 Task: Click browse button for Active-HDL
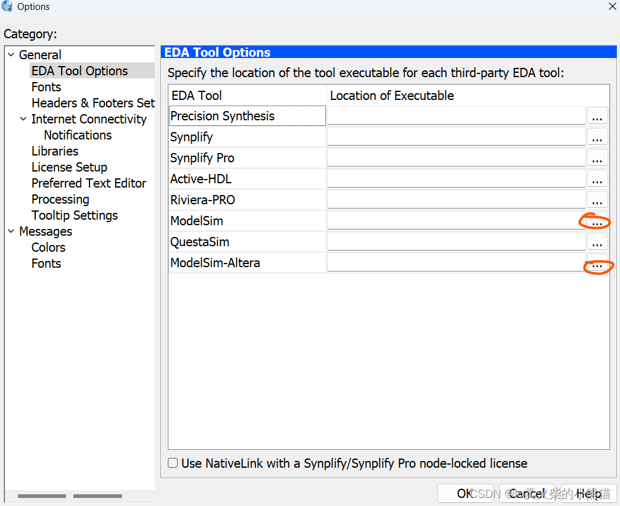click(x=597, y=180)
